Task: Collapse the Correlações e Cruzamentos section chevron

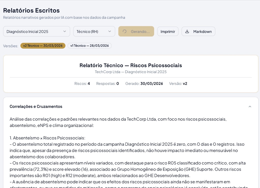Action: click(x=250, y=107)
